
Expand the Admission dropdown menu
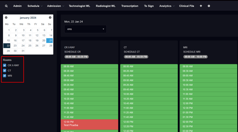coord(55,6)
